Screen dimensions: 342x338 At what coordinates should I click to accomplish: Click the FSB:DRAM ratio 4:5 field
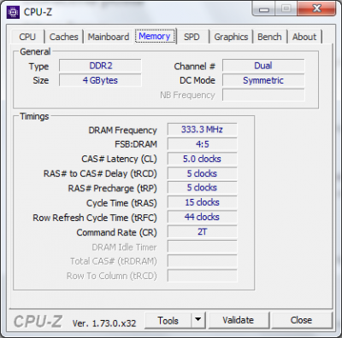202,144
